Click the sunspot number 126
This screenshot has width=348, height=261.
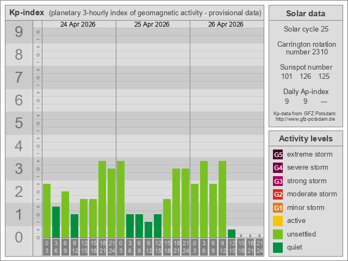point(306,76)
